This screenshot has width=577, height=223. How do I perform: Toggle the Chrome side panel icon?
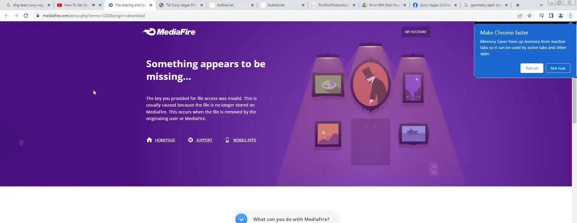[551, 16]
